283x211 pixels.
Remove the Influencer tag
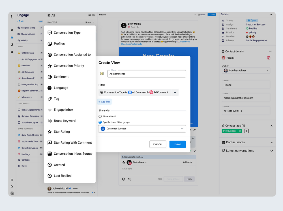click(x=240, y=131)
